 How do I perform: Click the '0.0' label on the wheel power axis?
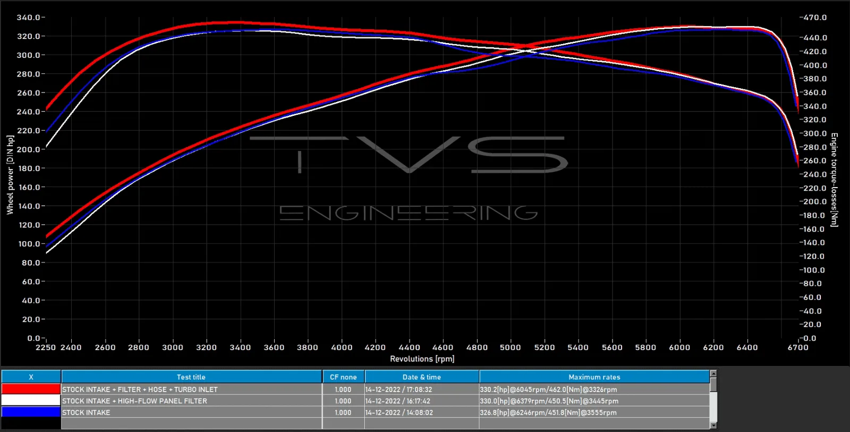(x=33, y=338)
